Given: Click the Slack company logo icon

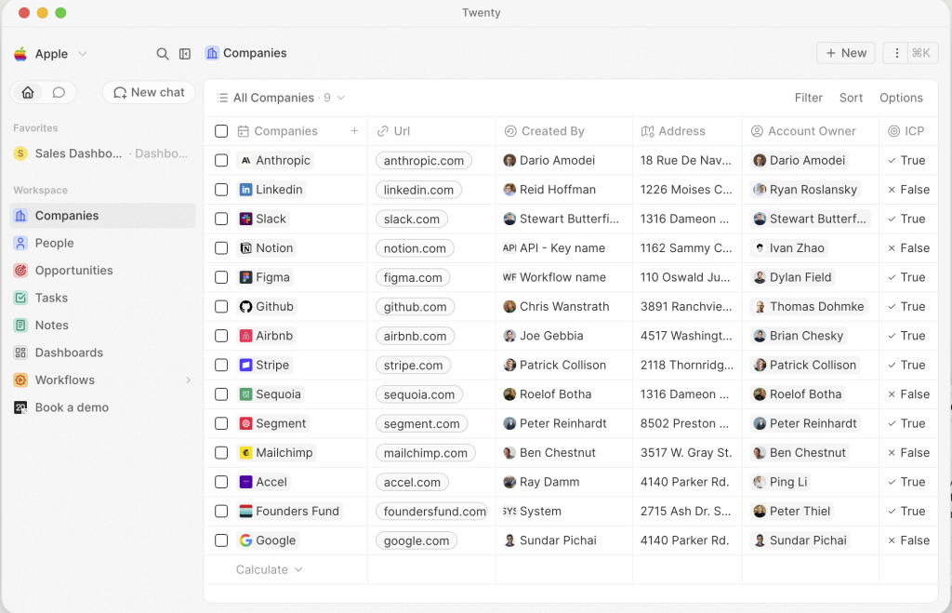Looking at the screenshot, I should (x=245, y=219).
